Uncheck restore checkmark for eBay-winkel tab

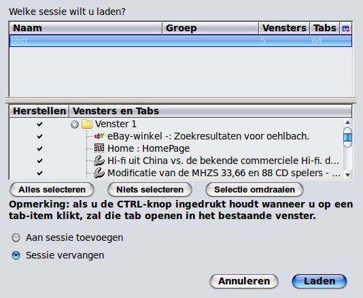[x=39, y=136]
